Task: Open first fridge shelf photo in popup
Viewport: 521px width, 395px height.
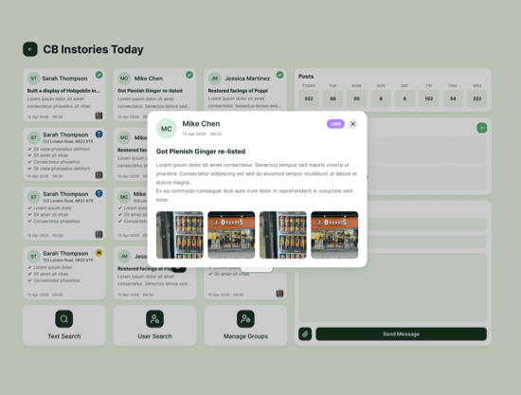Action: click(180, 235)
